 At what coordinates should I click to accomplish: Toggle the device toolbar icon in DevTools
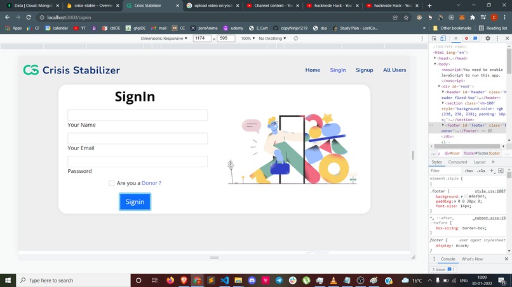(x=443, y=39)
